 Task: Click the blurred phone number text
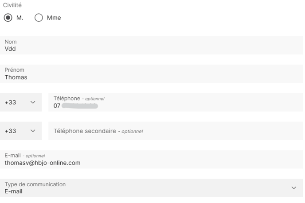(80, 106)
